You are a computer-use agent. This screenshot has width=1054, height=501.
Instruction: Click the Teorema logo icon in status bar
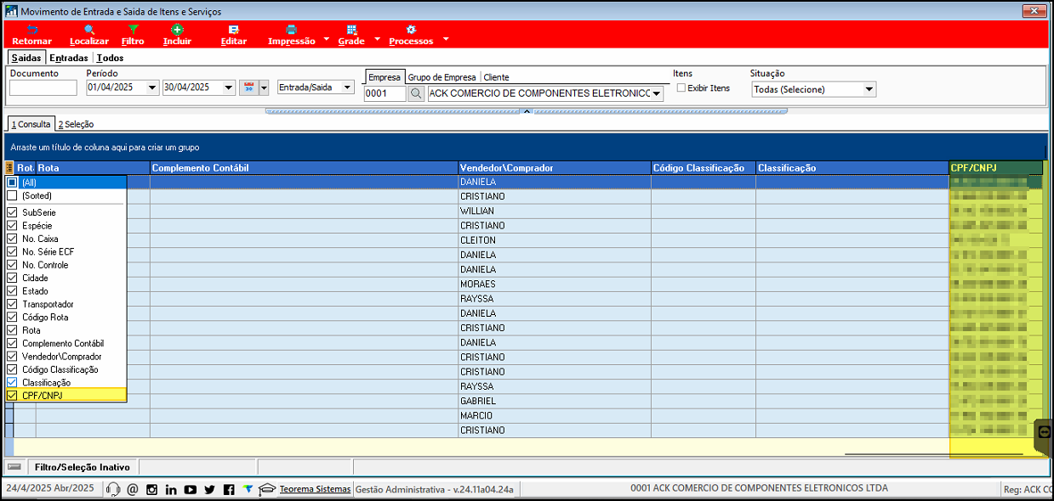tap(248, 489)
